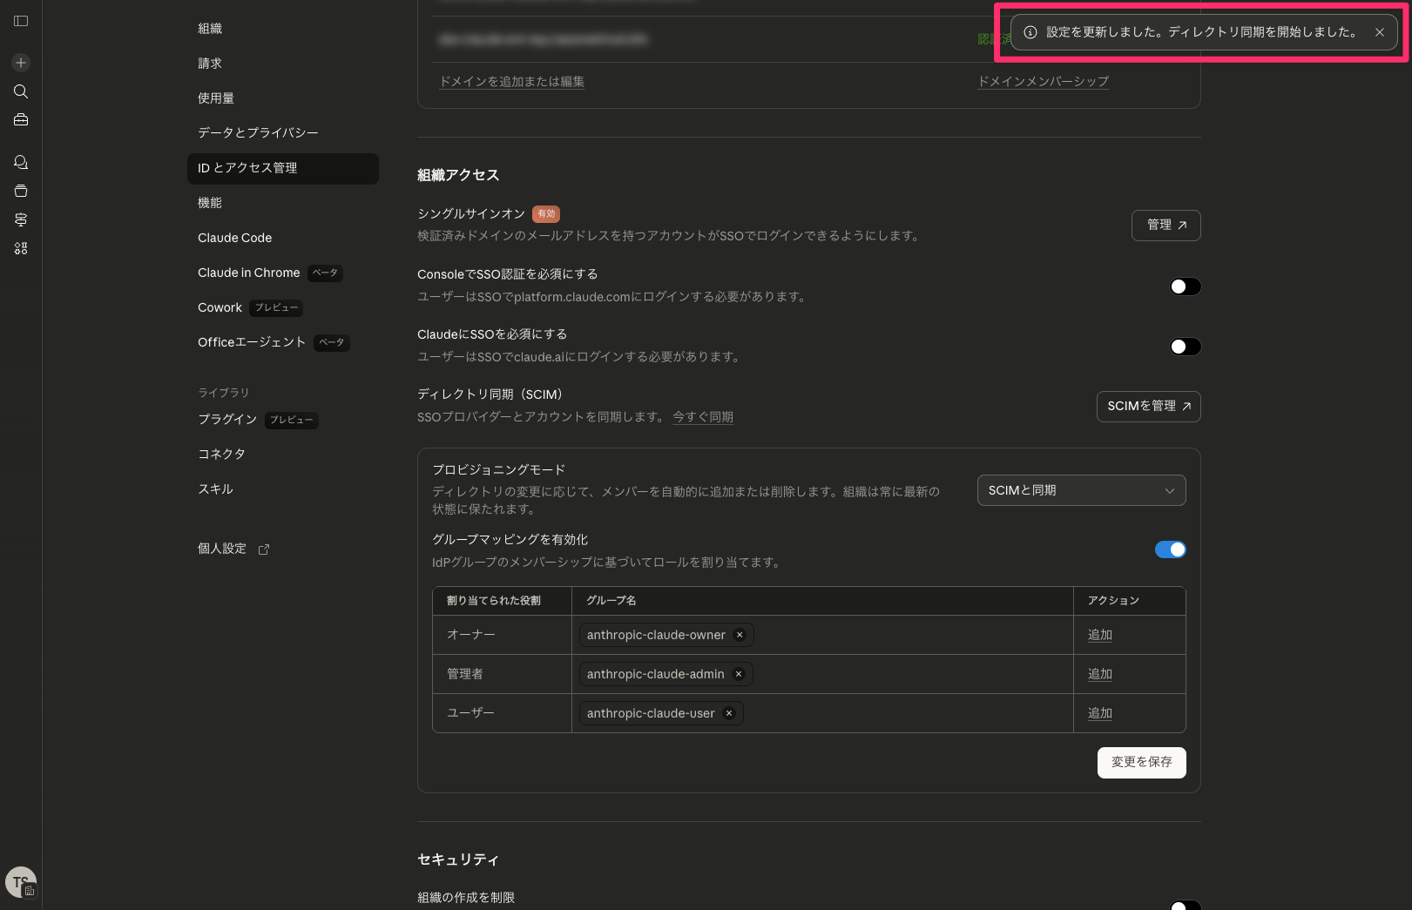Viewport: 1412px width, 910px height.
Task: Open the chats speech bubble icon
Action: click(x=21, y=162)
